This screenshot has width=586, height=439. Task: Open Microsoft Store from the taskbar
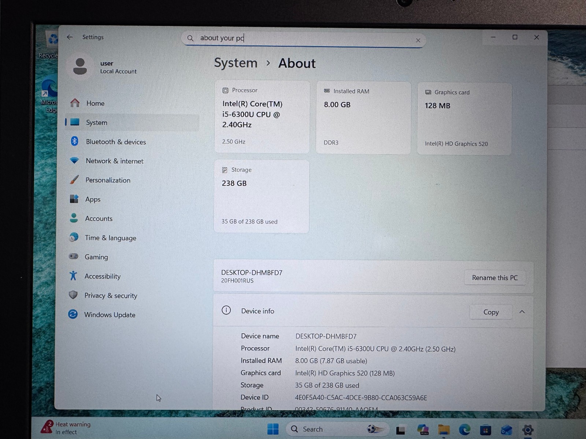coord(485,430)
